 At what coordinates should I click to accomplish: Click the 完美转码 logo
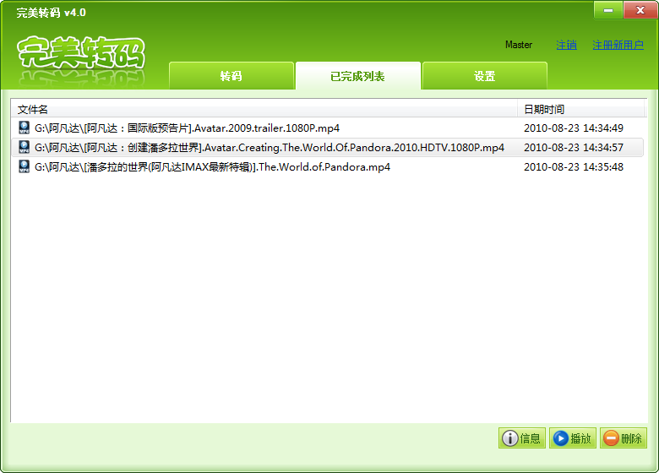point(81,53)
